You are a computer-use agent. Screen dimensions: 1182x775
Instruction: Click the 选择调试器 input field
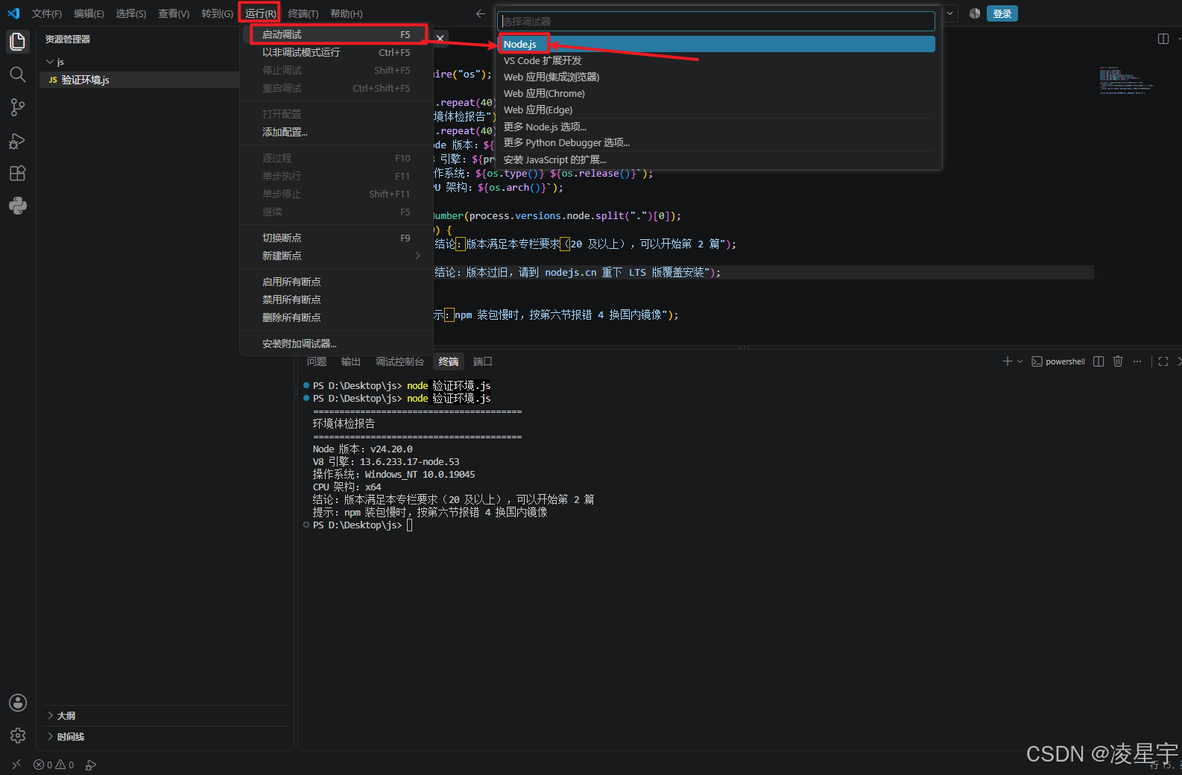point(716,22)
